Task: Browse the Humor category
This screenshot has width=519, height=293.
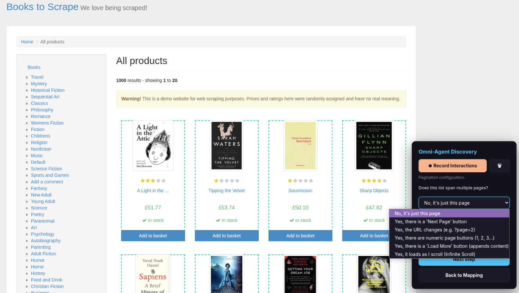Action: click(38, 260)
